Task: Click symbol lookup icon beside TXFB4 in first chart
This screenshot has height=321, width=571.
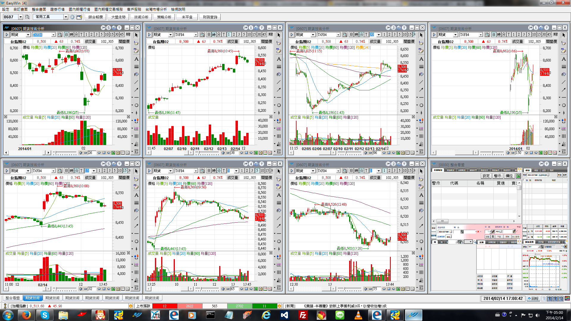Action: 60,35
